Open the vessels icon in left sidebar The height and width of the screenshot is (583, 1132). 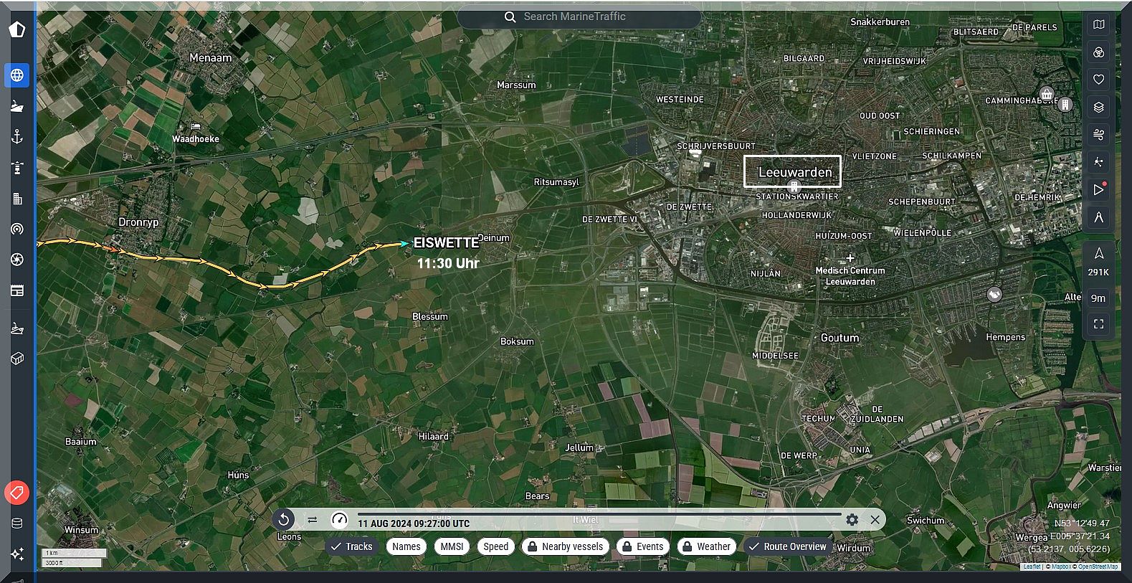point(17,106)
